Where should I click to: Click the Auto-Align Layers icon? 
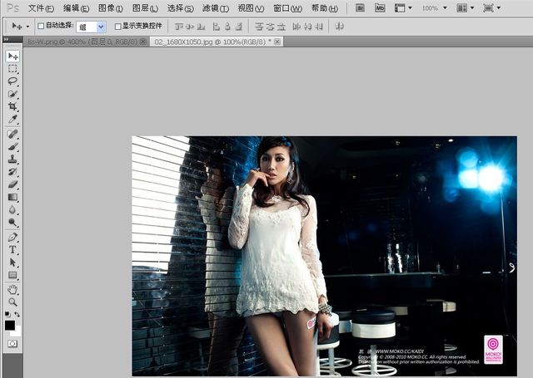[339, 27]
